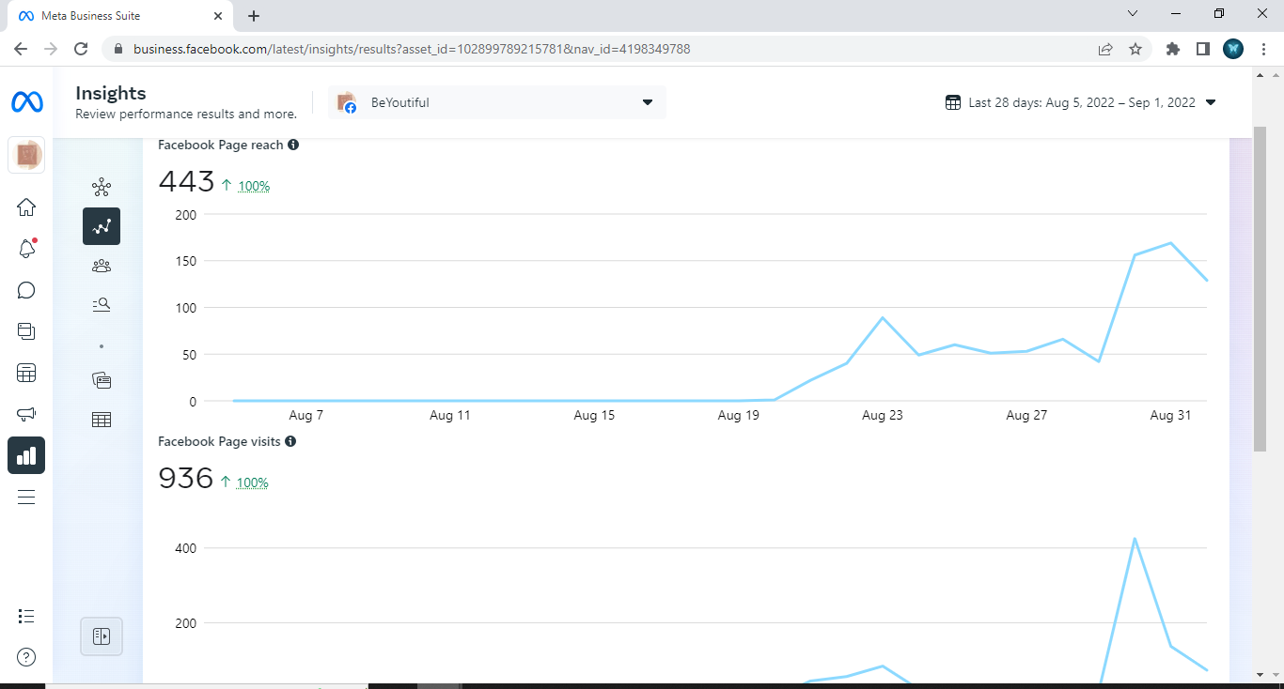Screen dimensions: 1284x689
Task: Open the Audience people icon in Insights menu
Action: coord(102,266)
